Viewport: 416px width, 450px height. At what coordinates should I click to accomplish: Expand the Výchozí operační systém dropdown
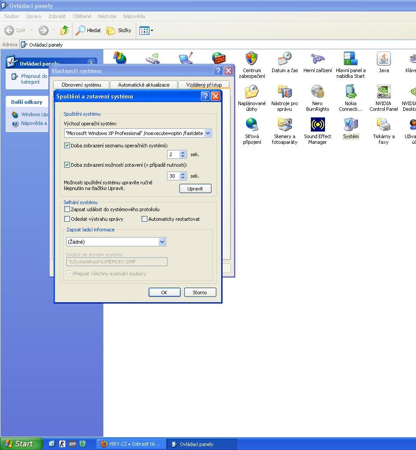[x=208, y=133]
